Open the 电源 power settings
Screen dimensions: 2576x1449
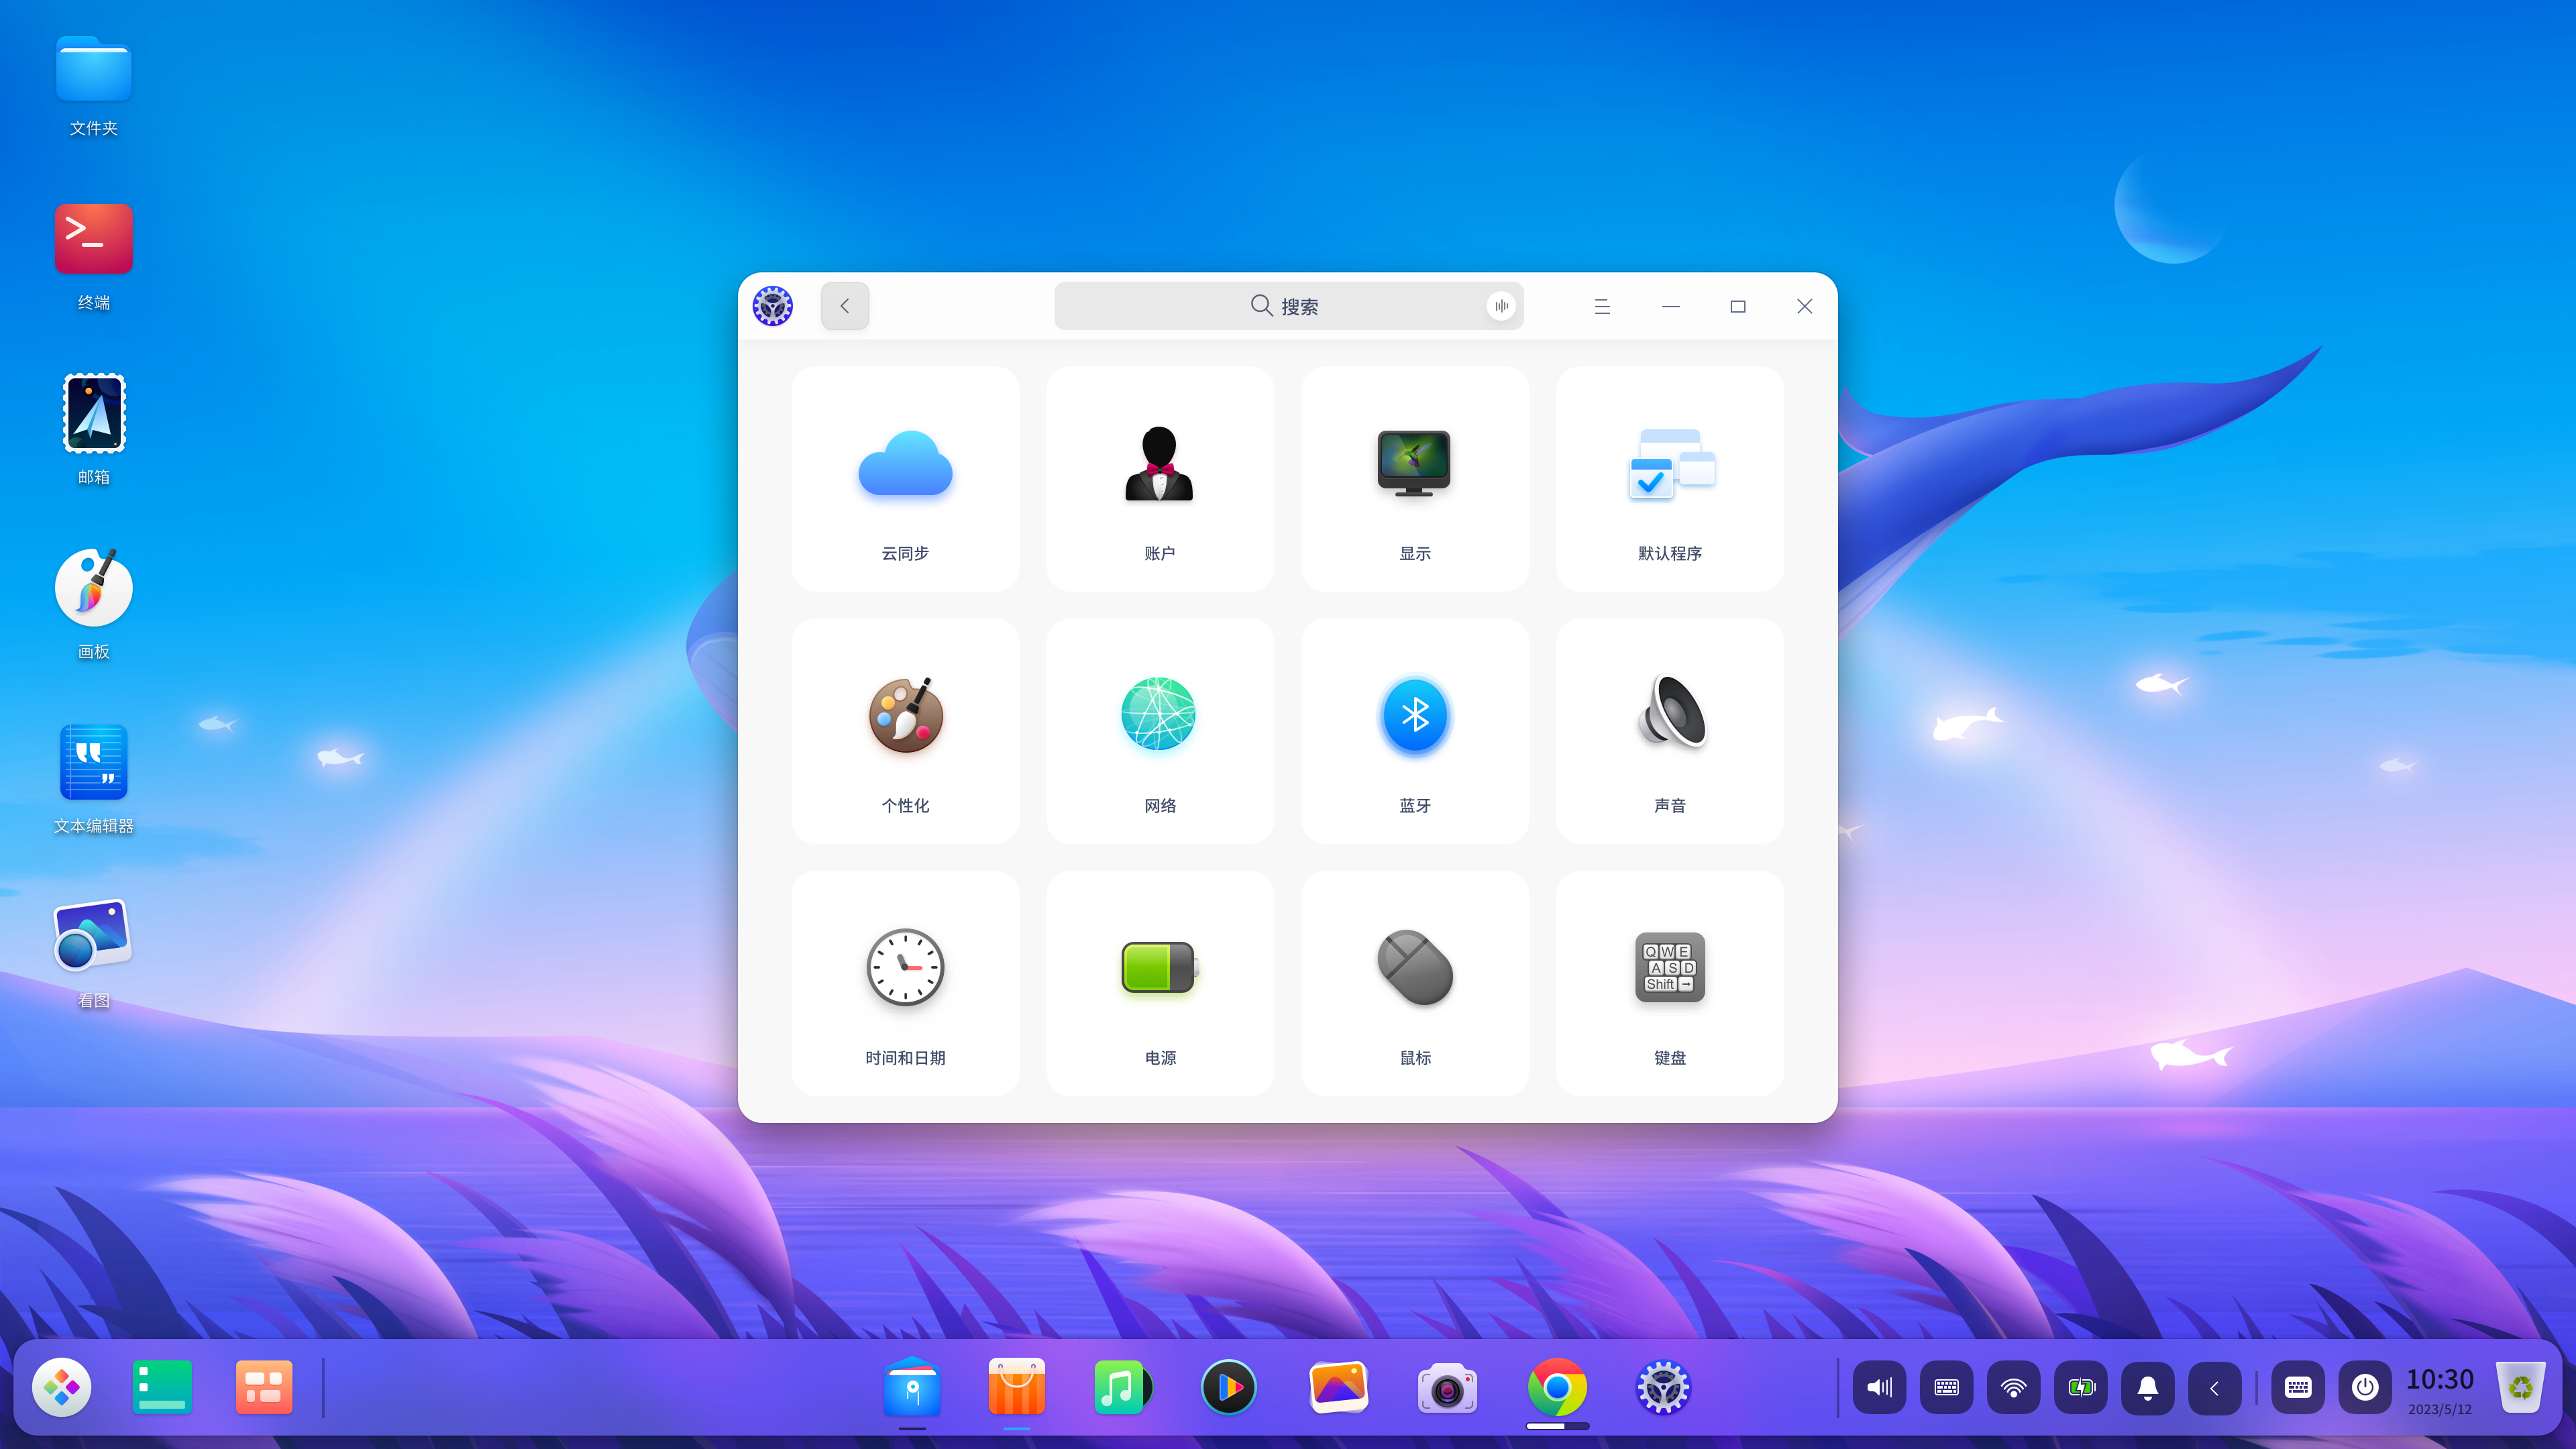tap(1160, 983)
